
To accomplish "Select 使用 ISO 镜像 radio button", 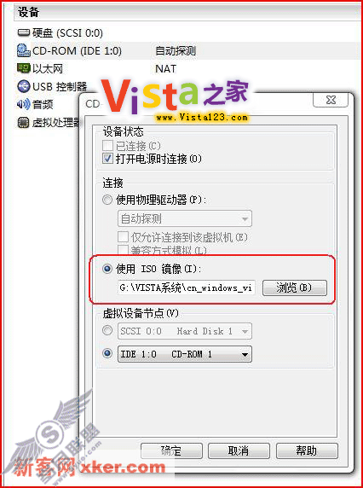I will pos(107,270).
